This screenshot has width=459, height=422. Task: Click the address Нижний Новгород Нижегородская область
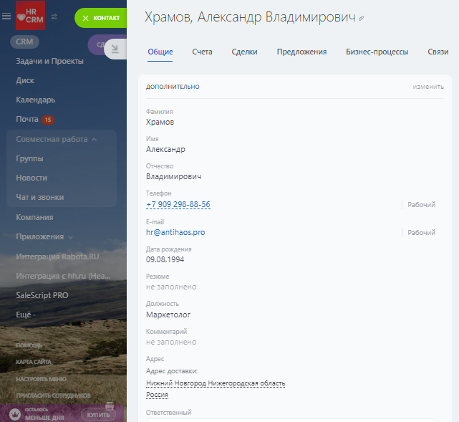click(x=216, y=383)
